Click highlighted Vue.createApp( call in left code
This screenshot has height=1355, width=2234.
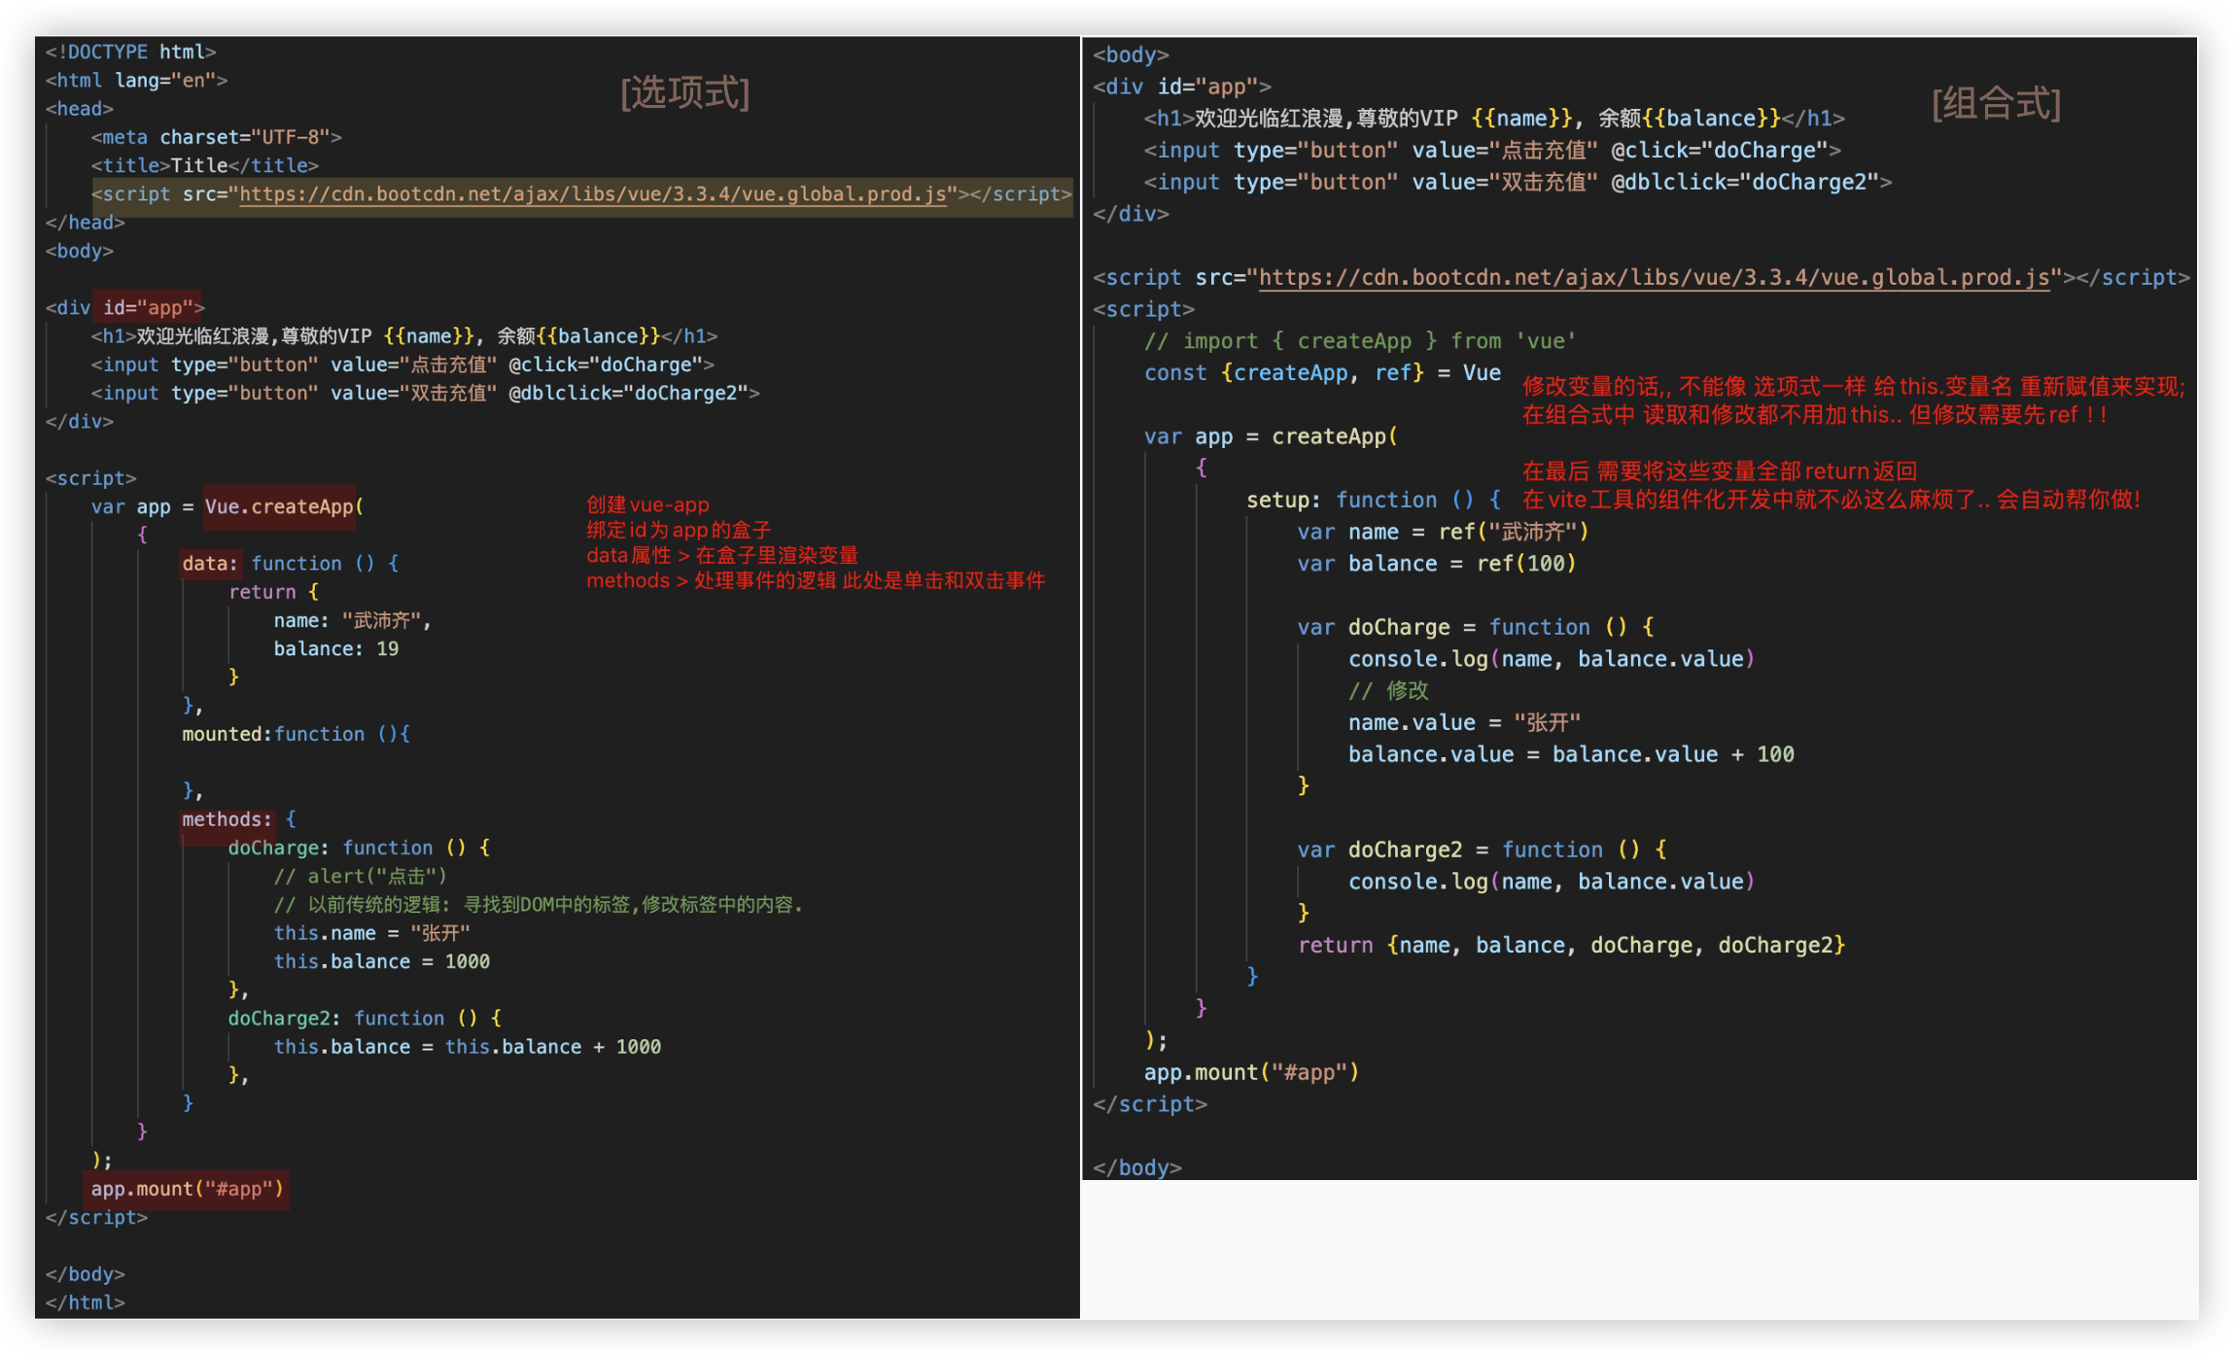pyautogui.click(x=282, y=506)
